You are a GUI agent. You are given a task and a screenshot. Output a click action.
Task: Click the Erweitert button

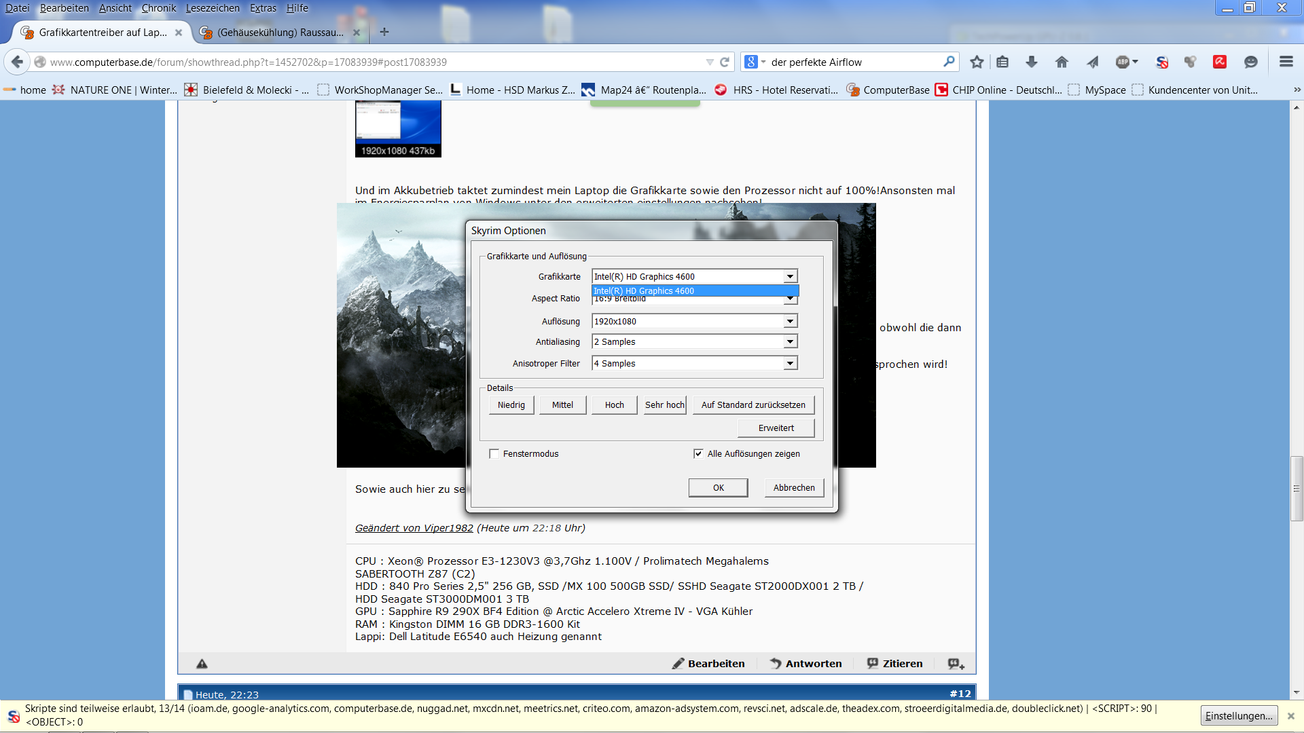776,428
